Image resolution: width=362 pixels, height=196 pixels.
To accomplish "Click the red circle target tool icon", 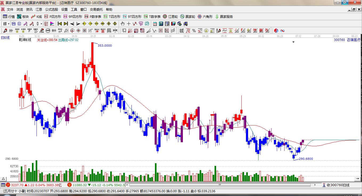I will pos(72,31).
